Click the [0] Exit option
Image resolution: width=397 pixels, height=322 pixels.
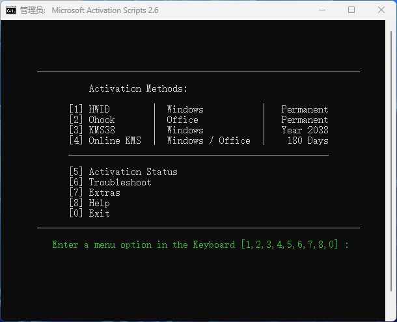(x=89, y=213)
